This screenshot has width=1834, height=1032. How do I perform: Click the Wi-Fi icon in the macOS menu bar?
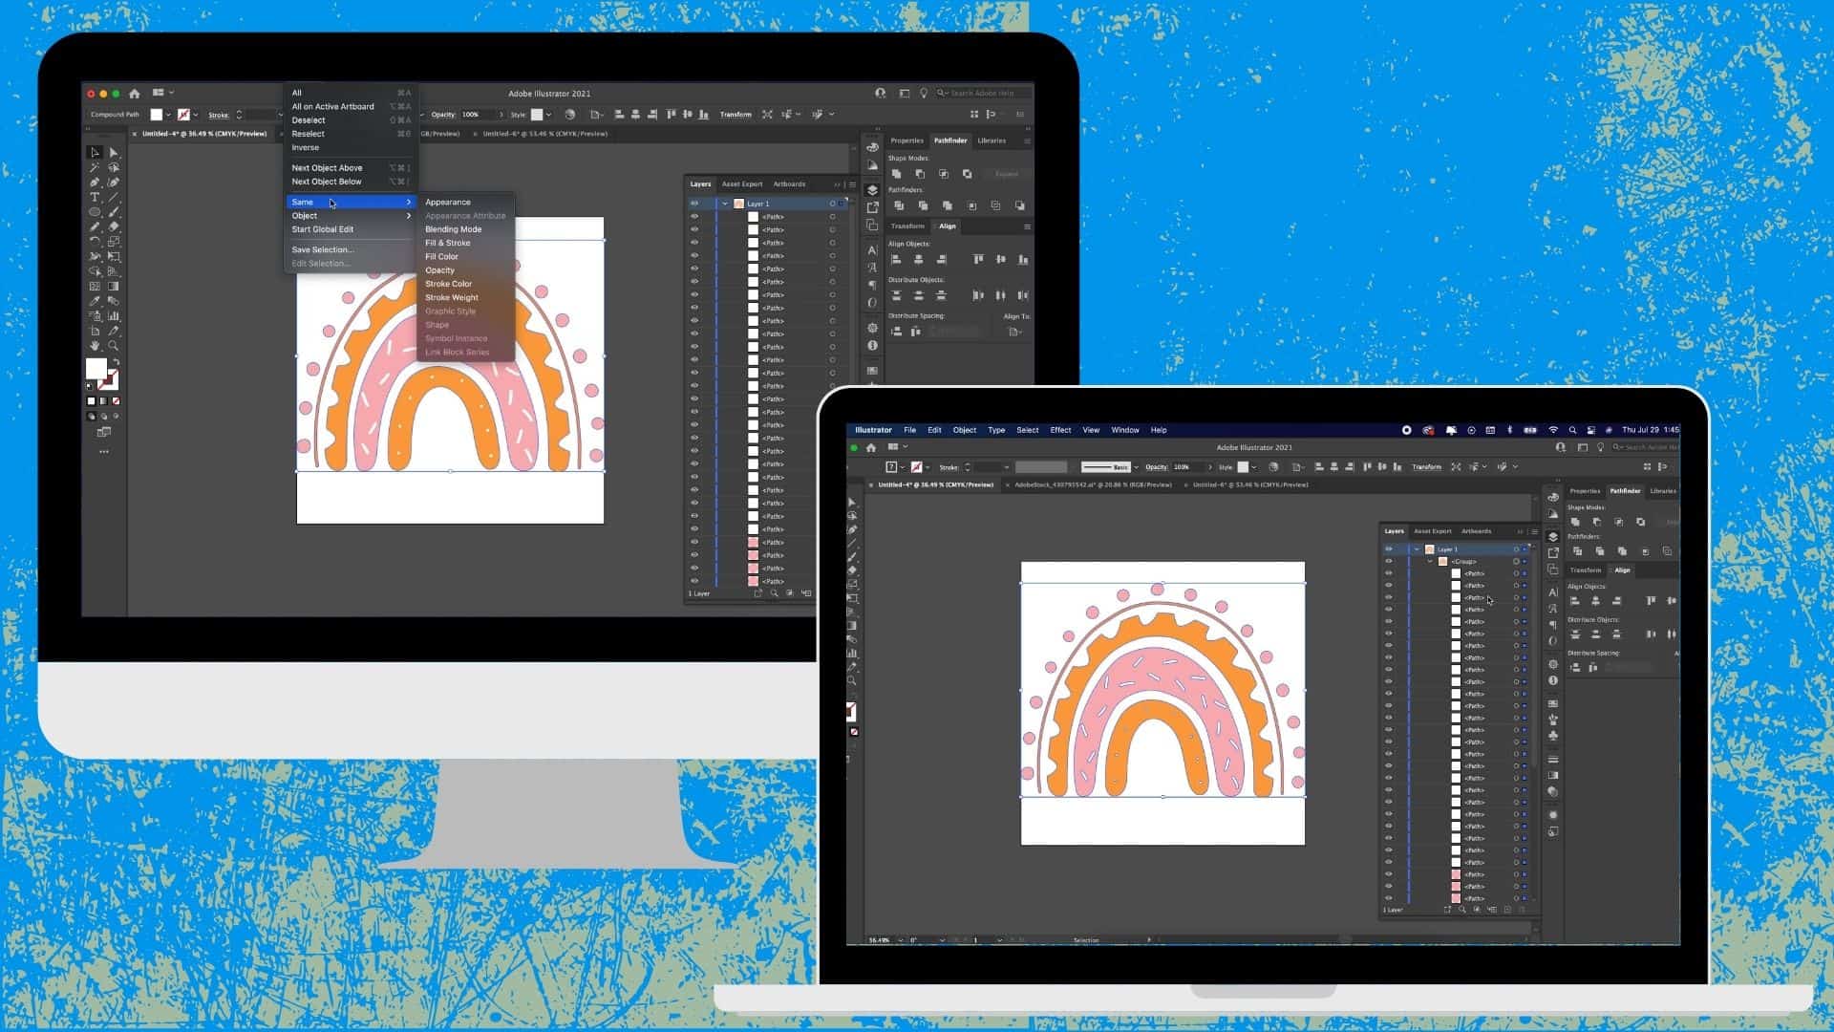pyautogui.click(x=1553, y=430)
